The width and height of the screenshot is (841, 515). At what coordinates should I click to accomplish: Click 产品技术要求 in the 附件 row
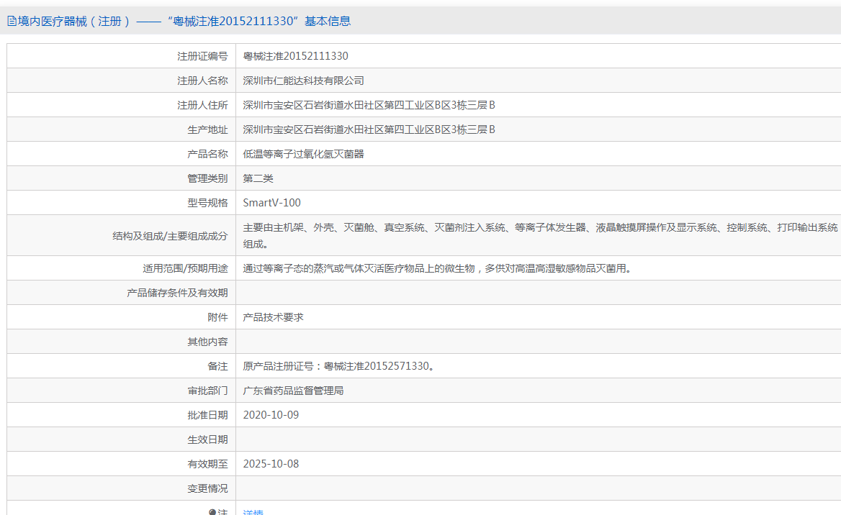pos(273,317)
